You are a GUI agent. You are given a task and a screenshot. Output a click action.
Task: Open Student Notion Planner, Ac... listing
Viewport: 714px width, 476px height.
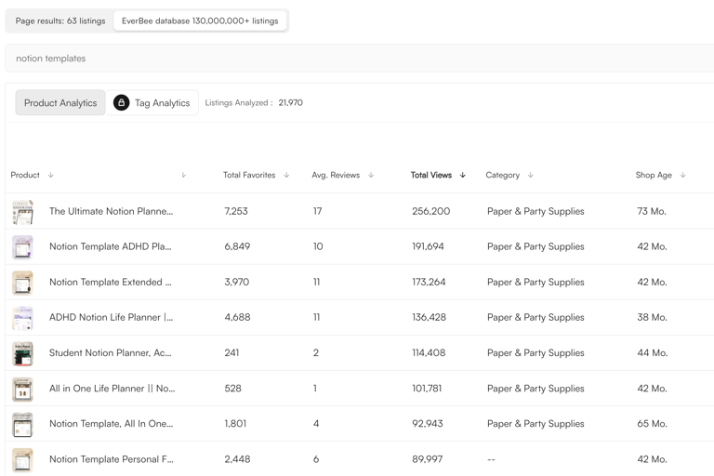(111, 352)
